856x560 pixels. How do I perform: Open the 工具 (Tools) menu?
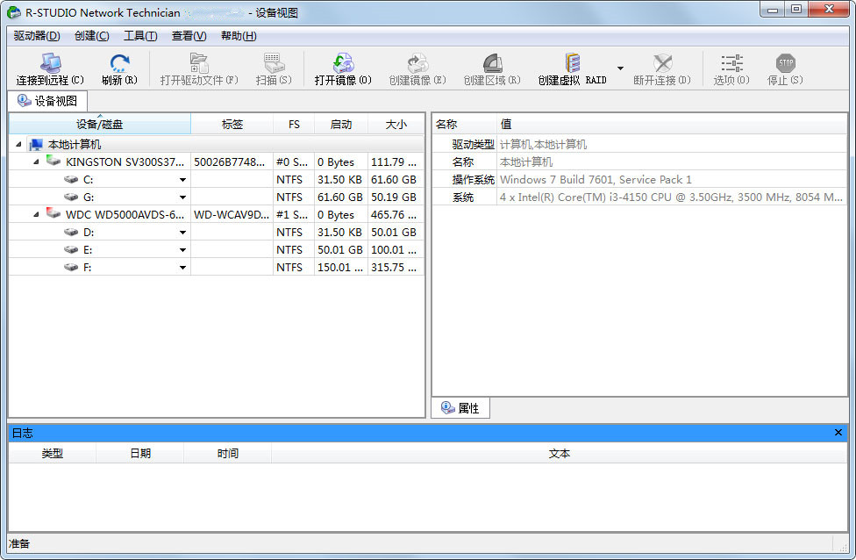(x=142, y=36)
